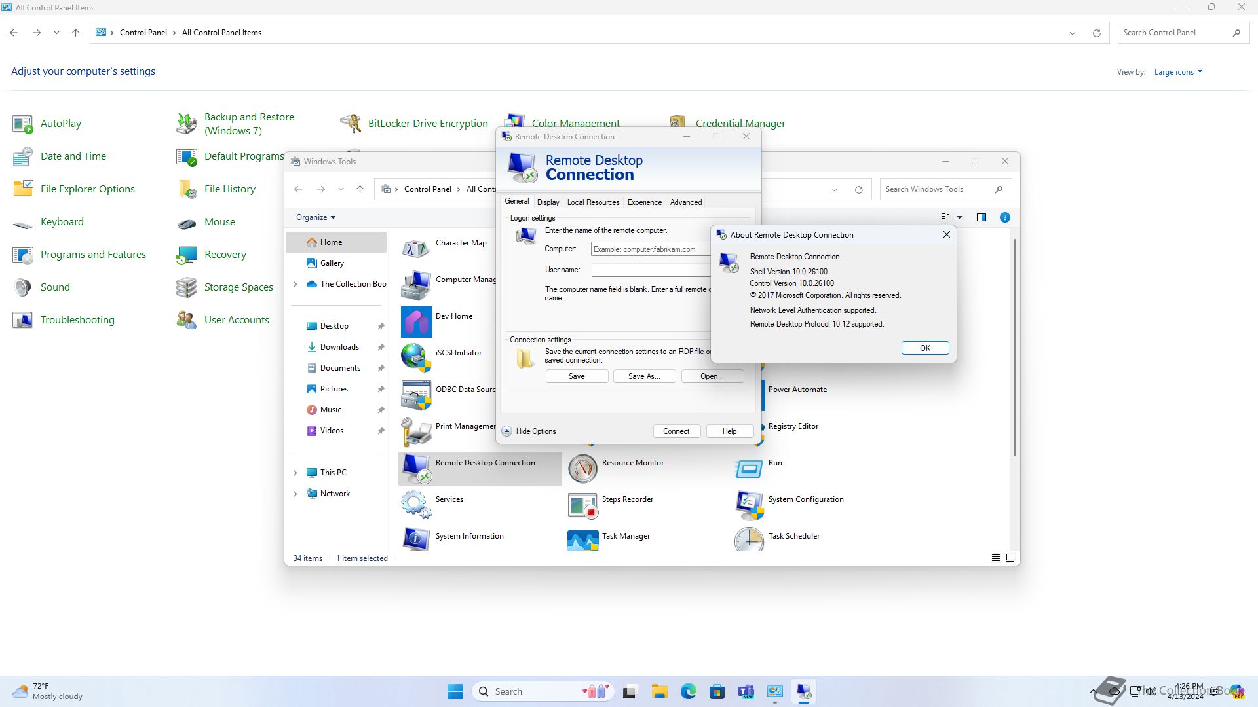1258x707 pixels.
Task: Open User Accounts icon
Action: pyautogui.click(x=186, y=320)
